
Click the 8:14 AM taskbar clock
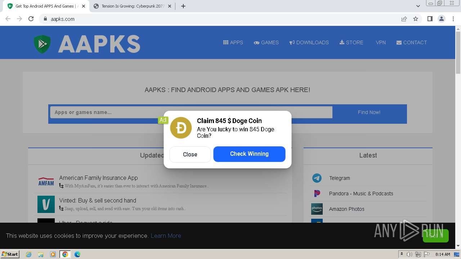coord(443,254)
